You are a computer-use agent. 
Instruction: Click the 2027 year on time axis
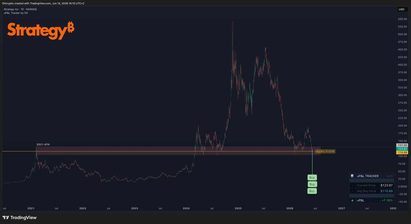(341, 208)
